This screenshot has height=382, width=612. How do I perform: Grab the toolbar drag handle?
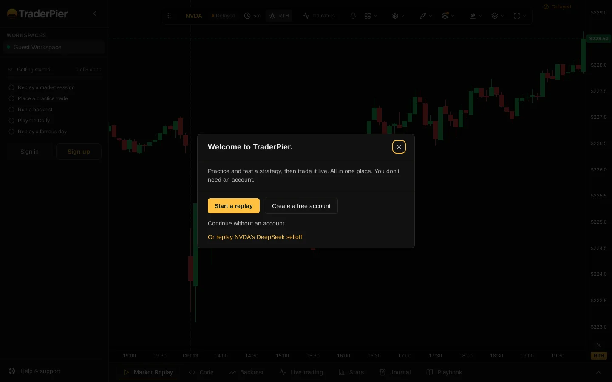[x=169, y=16]
